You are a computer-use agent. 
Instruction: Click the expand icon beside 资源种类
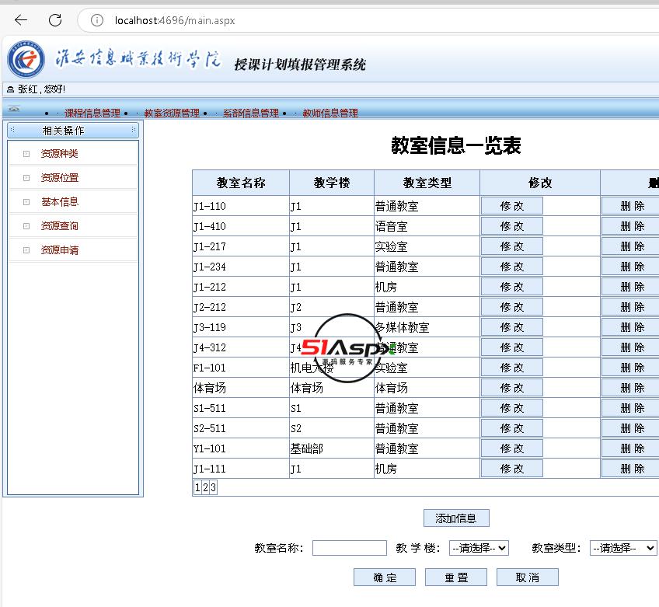[26, 154]
